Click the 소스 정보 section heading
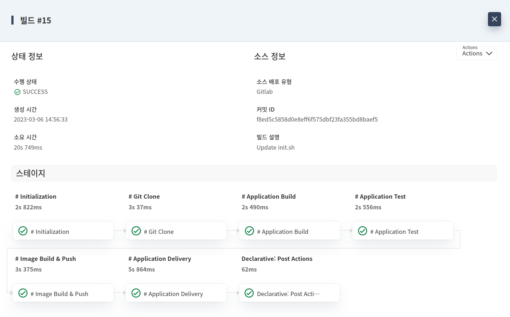 pyautogui.click(x=270, y=56)
